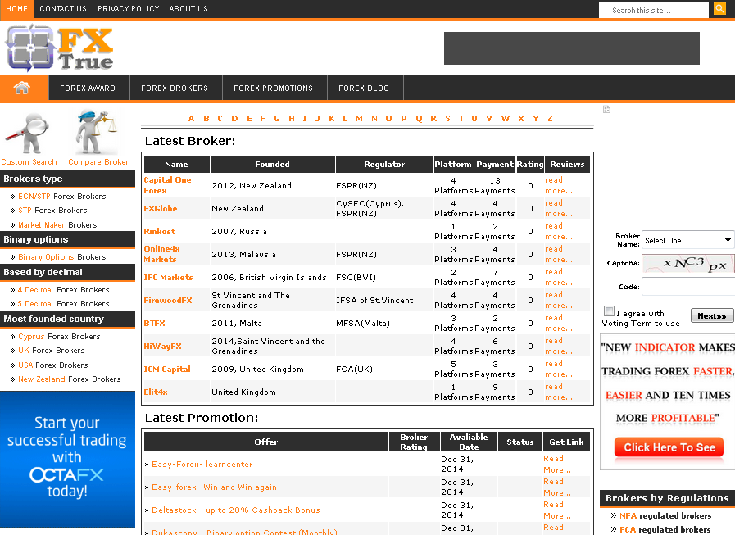The height and width of the screenshot is (535, 735).
Task: Open STP Forex Brokers link
Action: (x=52, y=210)
